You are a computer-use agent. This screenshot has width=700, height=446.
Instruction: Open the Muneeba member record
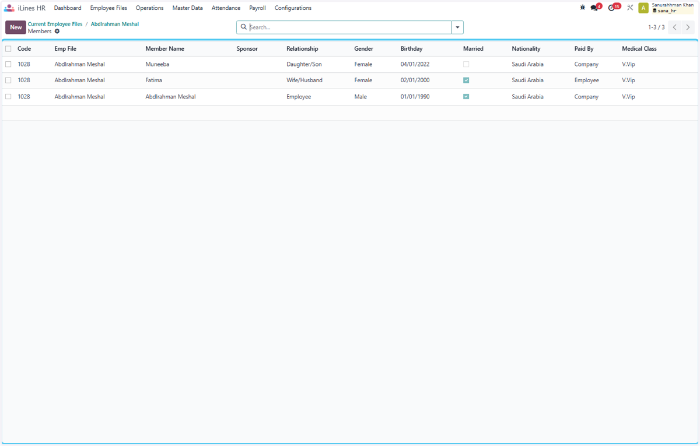157,64
